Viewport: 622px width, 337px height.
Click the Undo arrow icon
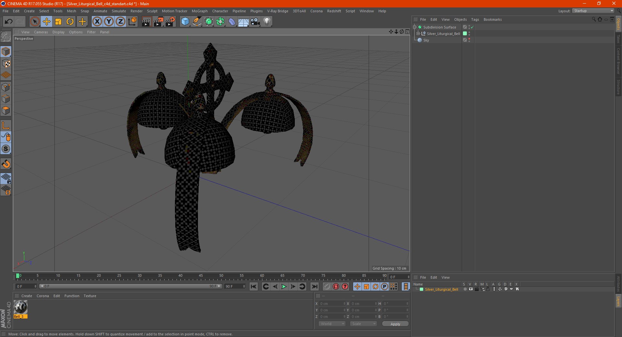(8, 22)
